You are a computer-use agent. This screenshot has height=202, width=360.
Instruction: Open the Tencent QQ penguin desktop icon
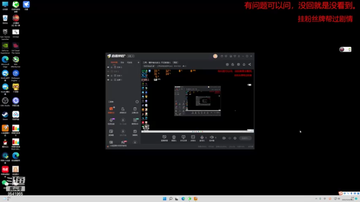pyautogui.click(x=5, y=143)
